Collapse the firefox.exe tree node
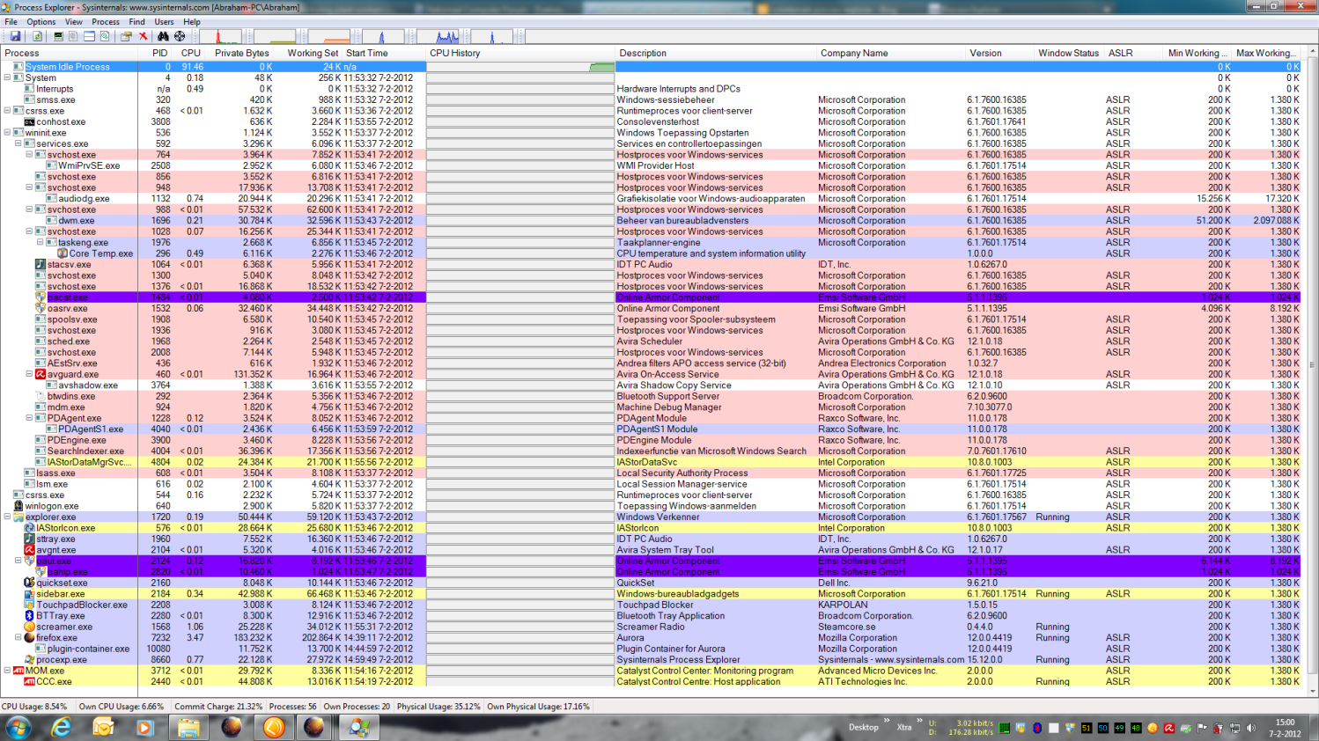This screenshot has width=1319, height=741. 18,637
